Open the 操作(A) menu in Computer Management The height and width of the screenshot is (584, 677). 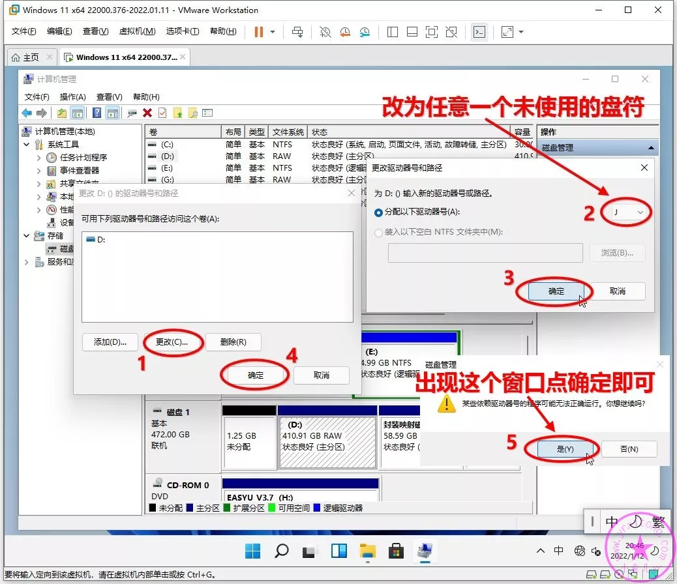click(x=73, y=96)
